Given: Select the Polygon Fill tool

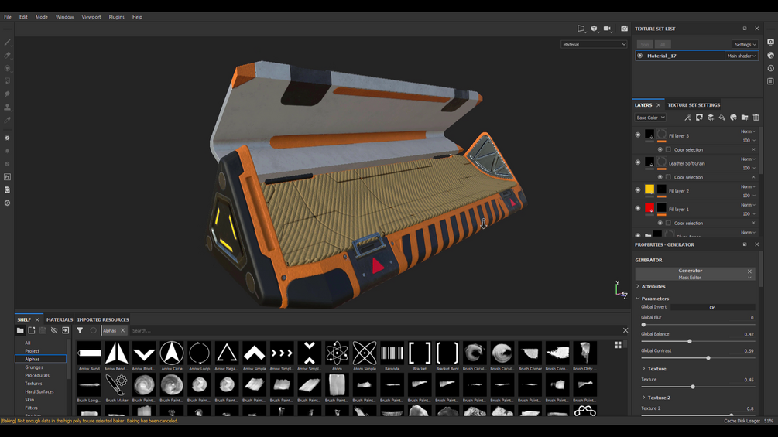Looking at the screenshot, I should (8, 80).
